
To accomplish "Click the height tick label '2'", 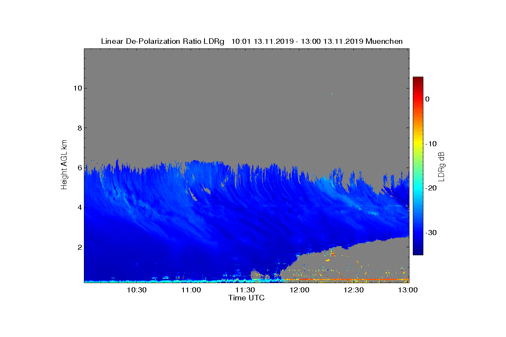I will coord(79,247).
